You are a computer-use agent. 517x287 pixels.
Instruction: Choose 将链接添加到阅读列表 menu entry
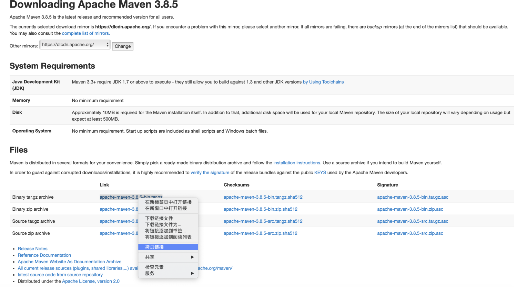pyautogui.click(x=168, y=237)
